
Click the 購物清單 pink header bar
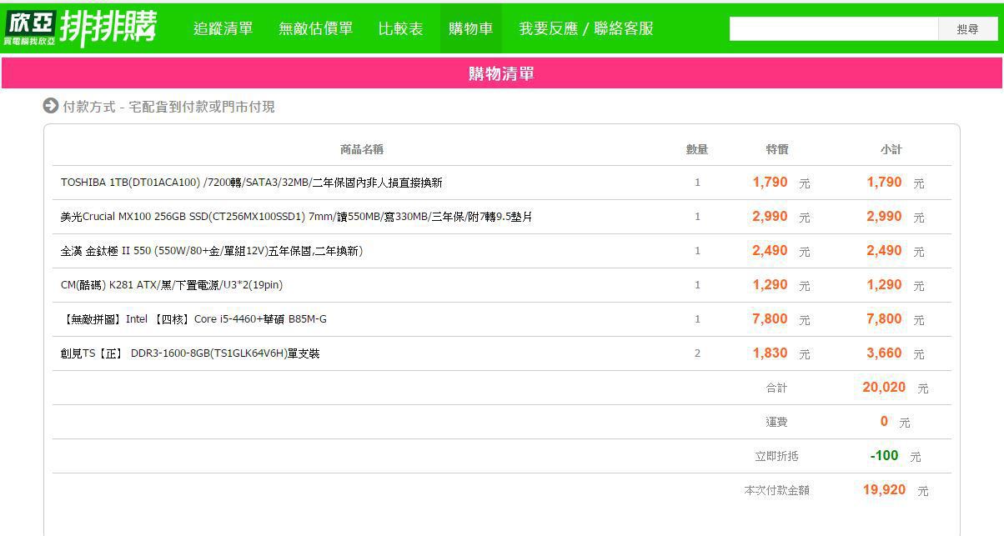501,73
